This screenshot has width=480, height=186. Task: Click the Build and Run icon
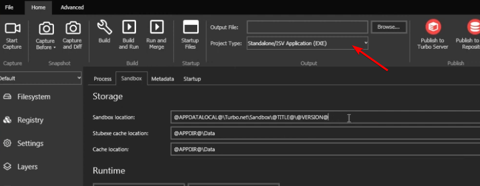(x=129, y=27)
